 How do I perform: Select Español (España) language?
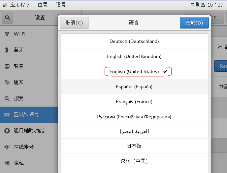(134, 86)
